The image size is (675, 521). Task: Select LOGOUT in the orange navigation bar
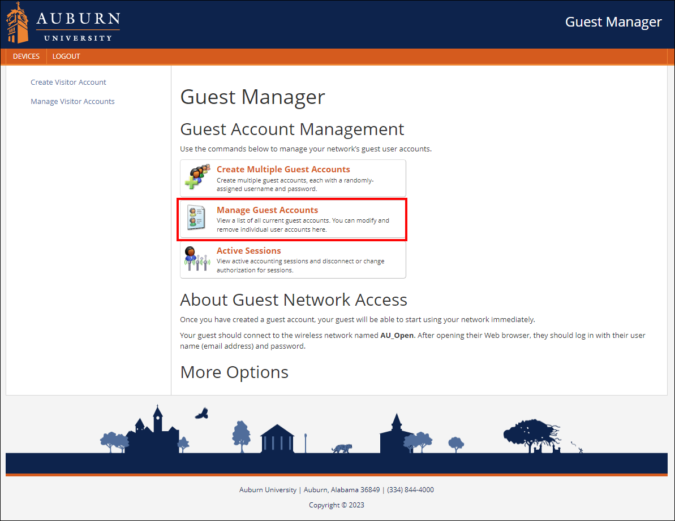(x=66, y=57)
